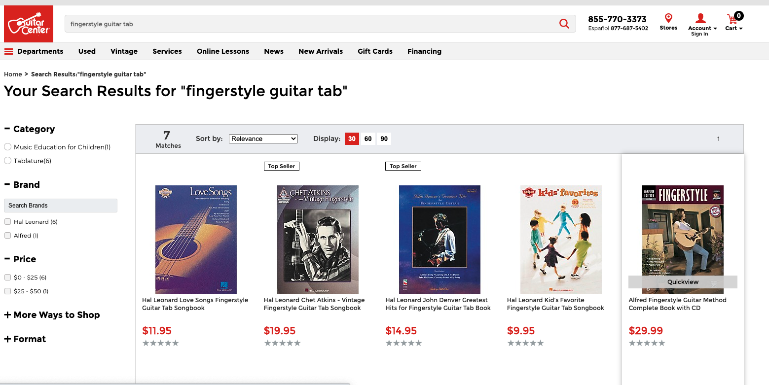Image resolution: width=769 pixels, height=385 pixels.
Task: Open the Vintage menu item
Action: coord(124,51)
